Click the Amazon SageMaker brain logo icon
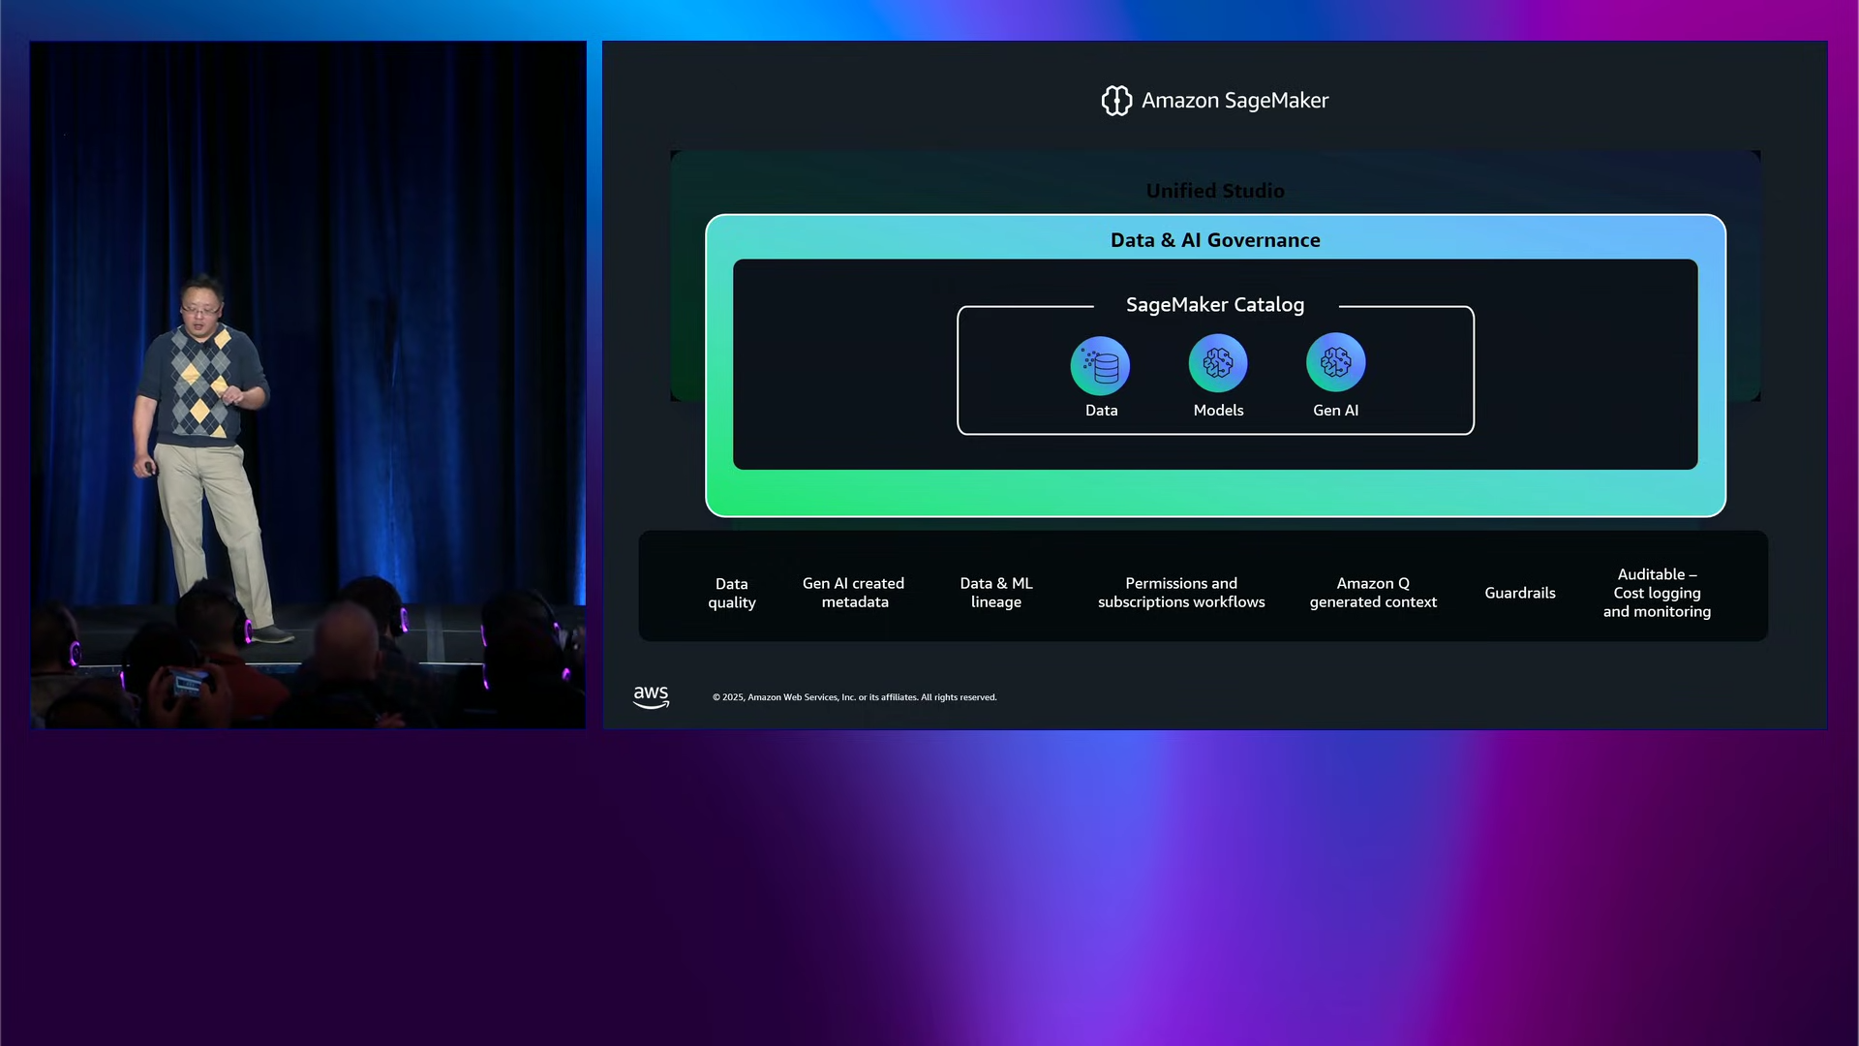1859x1046 pixels. [1116, 101]
